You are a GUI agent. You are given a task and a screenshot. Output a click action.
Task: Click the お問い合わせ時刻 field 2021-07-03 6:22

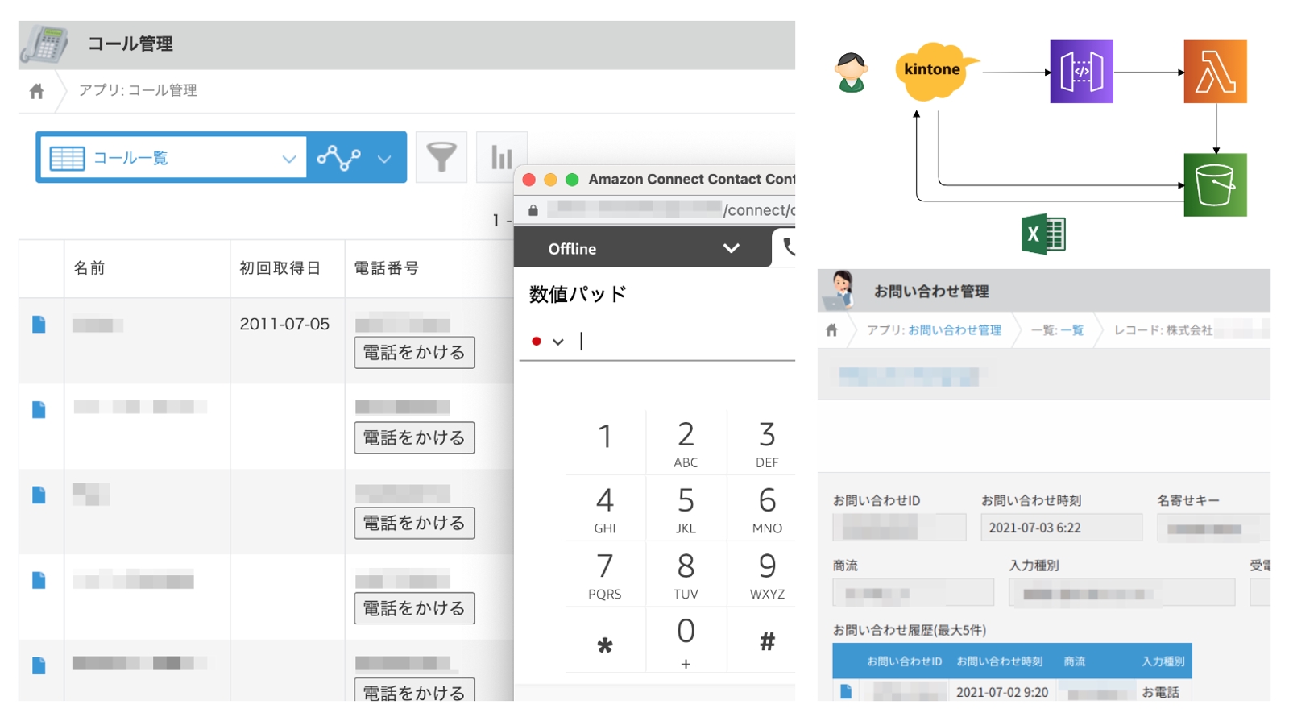click(x=1061, y=528)
